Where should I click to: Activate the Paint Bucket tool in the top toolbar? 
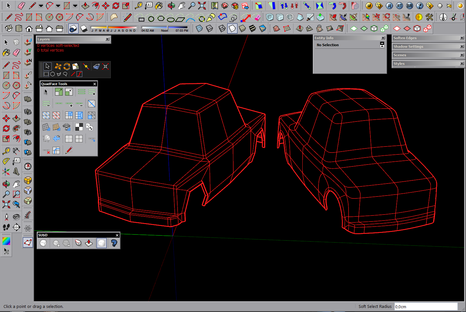click(x=159, y=6)
